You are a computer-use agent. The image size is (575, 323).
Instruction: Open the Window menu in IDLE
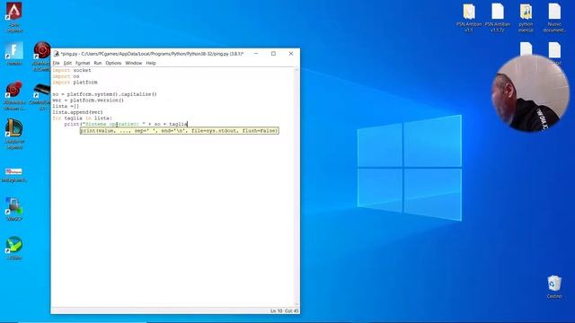pyautogui.click(x=134, y=63)
